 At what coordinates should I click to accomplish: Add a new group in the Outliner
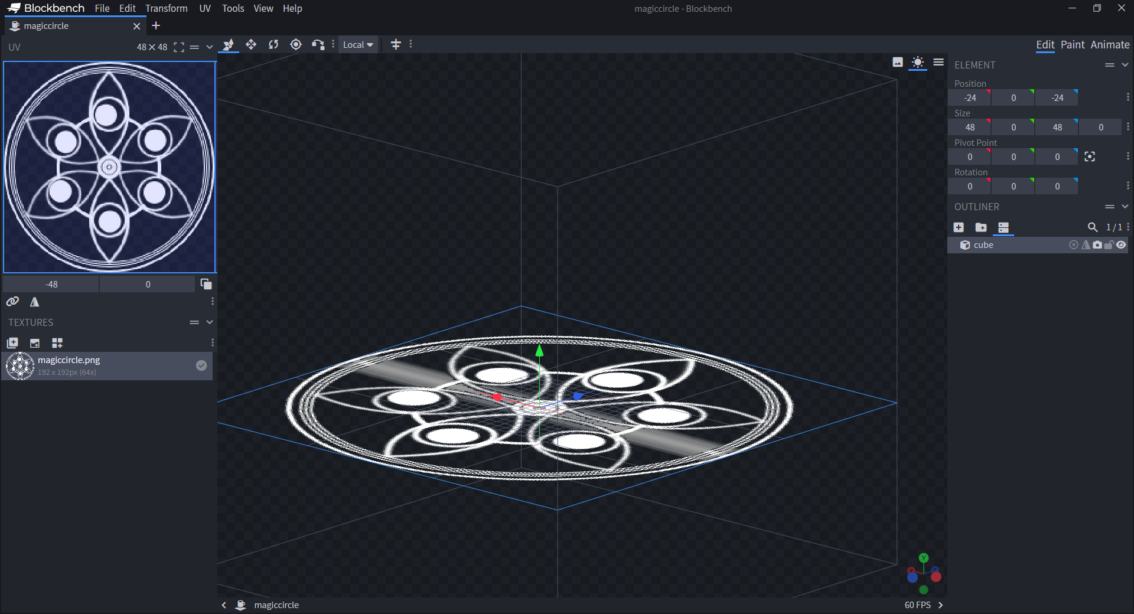point(982,227)
